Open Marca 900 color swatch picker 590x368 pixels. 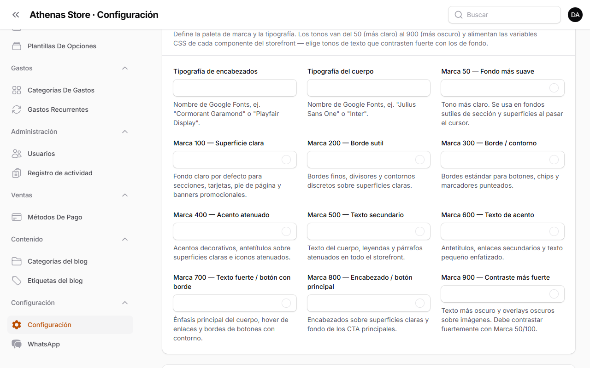point(554,294)
